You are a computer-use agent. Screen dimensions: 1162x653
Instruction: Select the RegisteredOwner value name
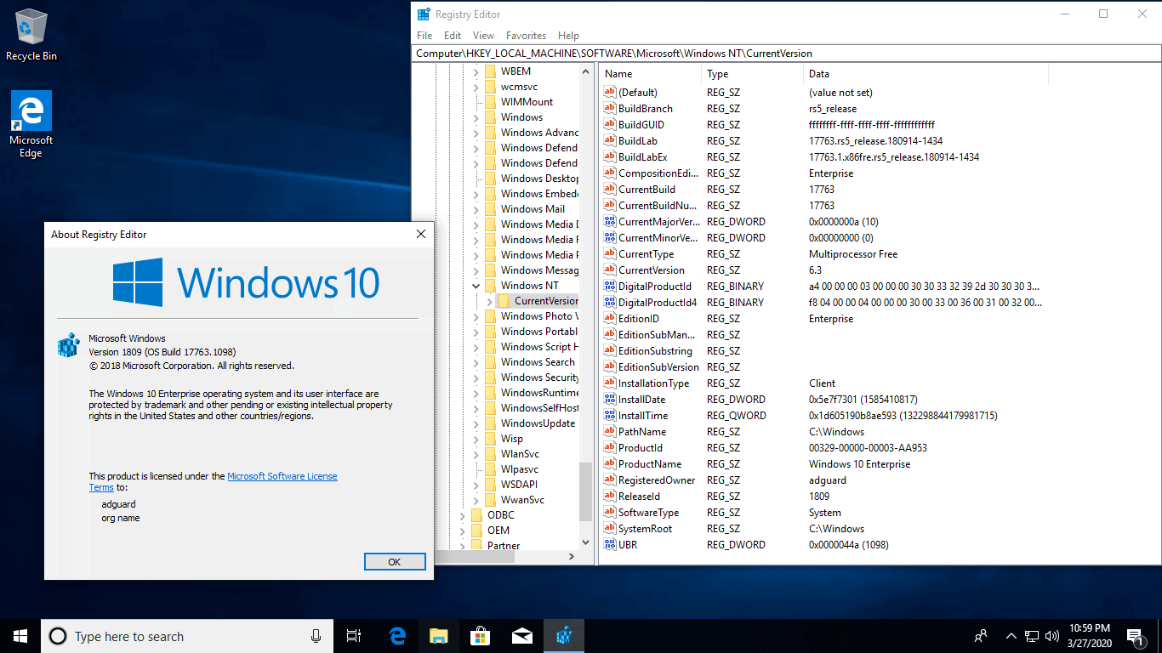[657, 480]
